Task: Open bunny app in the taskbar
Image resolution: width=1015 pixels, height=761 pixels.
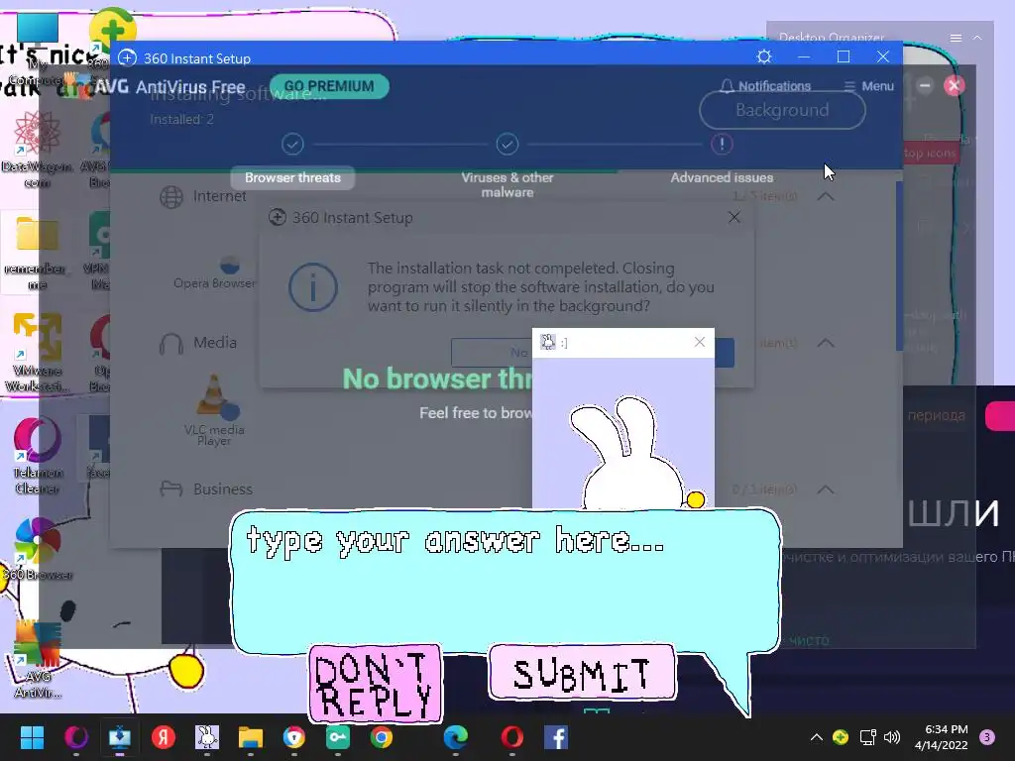Action: coord(207,737)
